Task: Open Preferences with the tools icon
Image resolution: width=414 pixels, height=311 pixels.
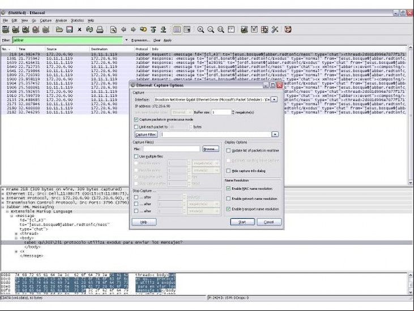Action: pyautogui.click(x=275, y=29)
